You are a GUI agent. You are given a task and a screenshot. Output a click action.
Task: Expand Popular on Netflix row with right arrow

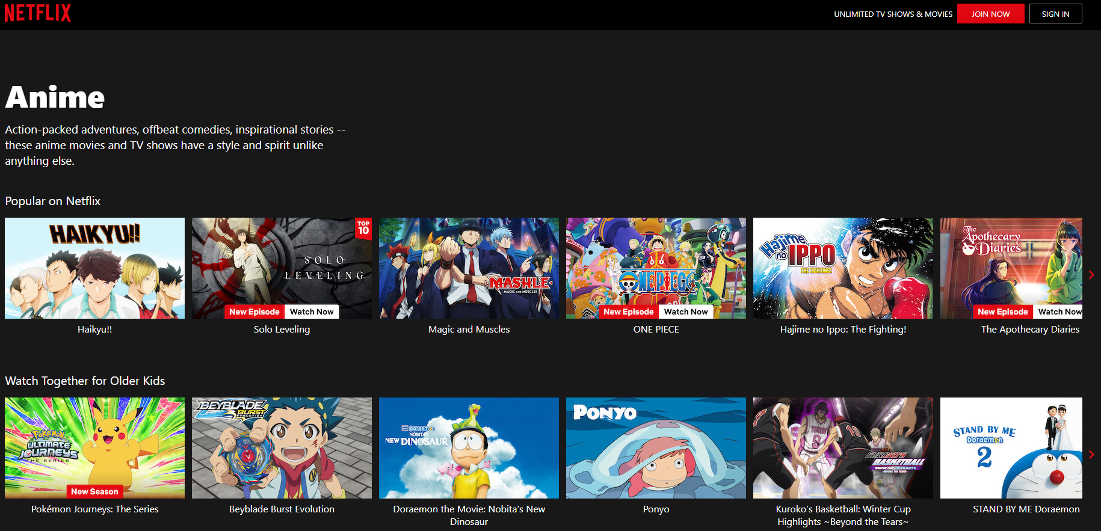point(1091,275)
